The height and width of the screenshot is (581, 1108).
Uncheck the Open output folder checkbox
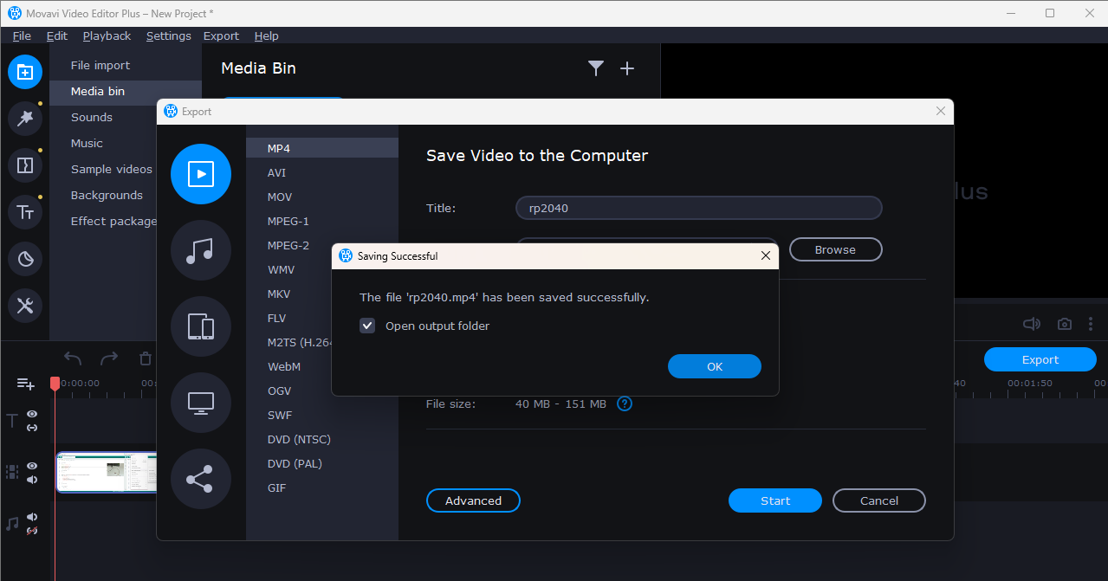tap(367, 326)
